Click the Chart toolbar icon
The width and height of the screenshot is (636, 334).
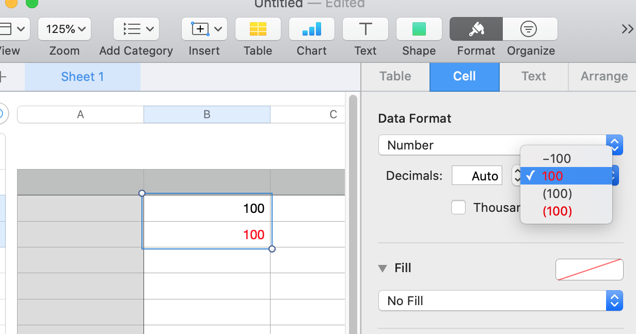(x=311, y=29)
